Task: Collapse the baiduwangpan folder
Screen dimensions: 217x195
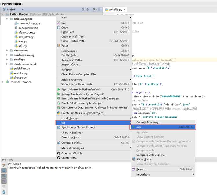Action: [7, 19]
